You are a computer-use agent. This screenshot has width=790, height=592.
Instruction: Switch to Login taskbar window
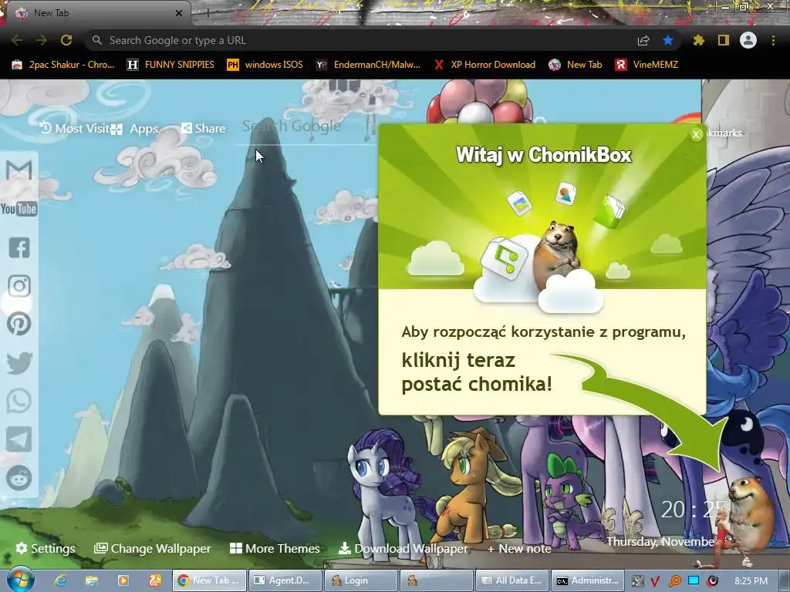pyautogui.click(x=361, y=580)
